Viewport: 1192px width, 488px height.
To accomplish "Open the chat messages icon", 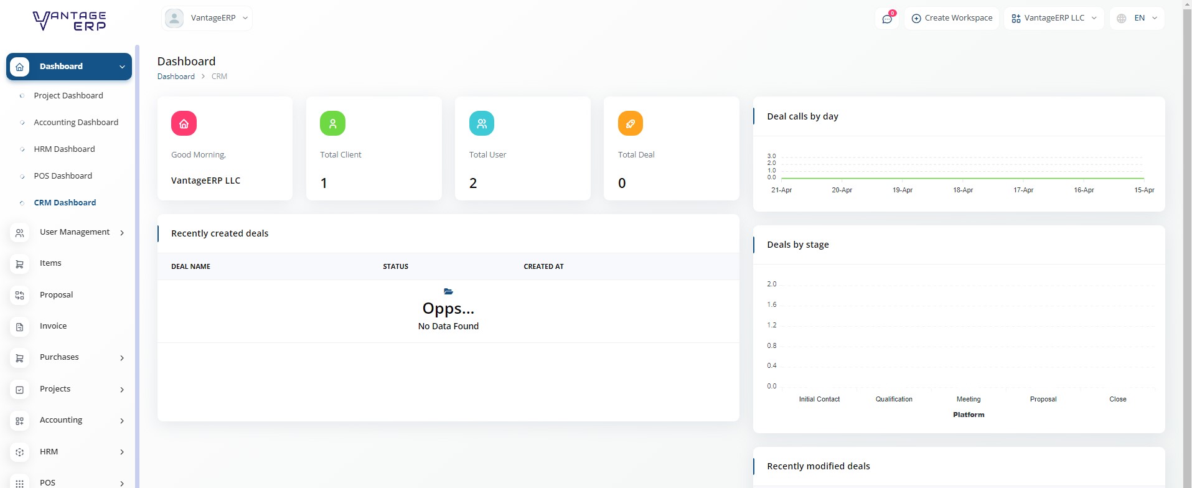I will [887, 19].
